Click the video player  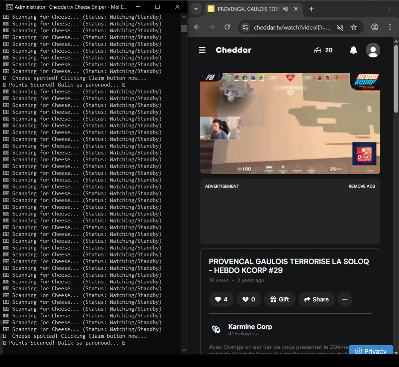point(290,123)
